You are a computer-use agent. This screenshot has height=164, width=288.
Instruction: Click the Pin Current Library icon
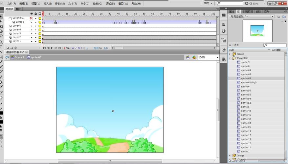tap(278, 16)
